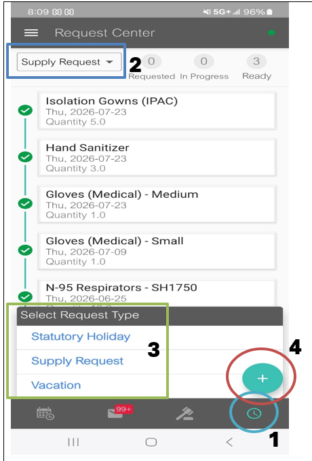Tap the Android back navigation arrow
Screen dimensions: 312x461
click(x=229, y=442)
